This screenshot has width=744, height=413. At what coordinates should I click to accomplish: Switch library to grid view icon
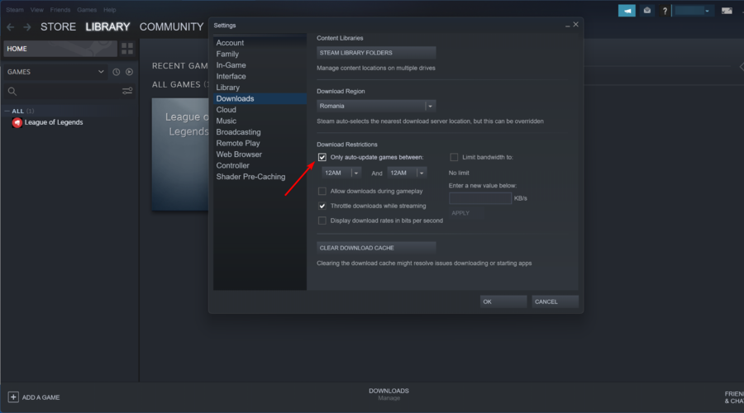coord(127,49)
